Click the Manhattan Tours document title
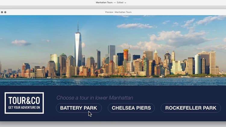 104,3
